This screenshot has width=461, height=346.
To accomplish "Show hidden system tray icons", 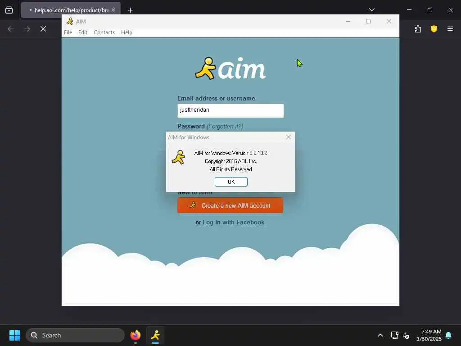I will pyautogui.click(x=380, y=335).
